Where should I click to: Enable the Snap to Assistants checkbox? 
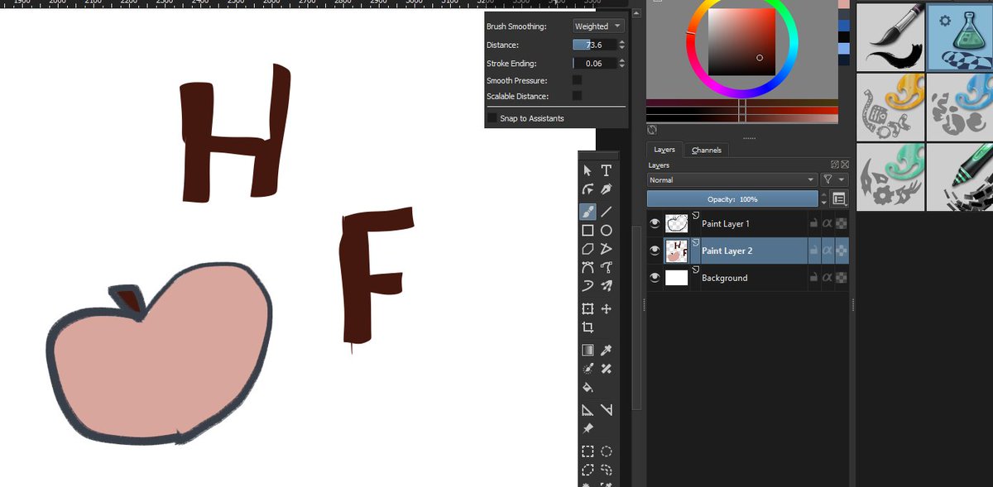pos(492,118)
